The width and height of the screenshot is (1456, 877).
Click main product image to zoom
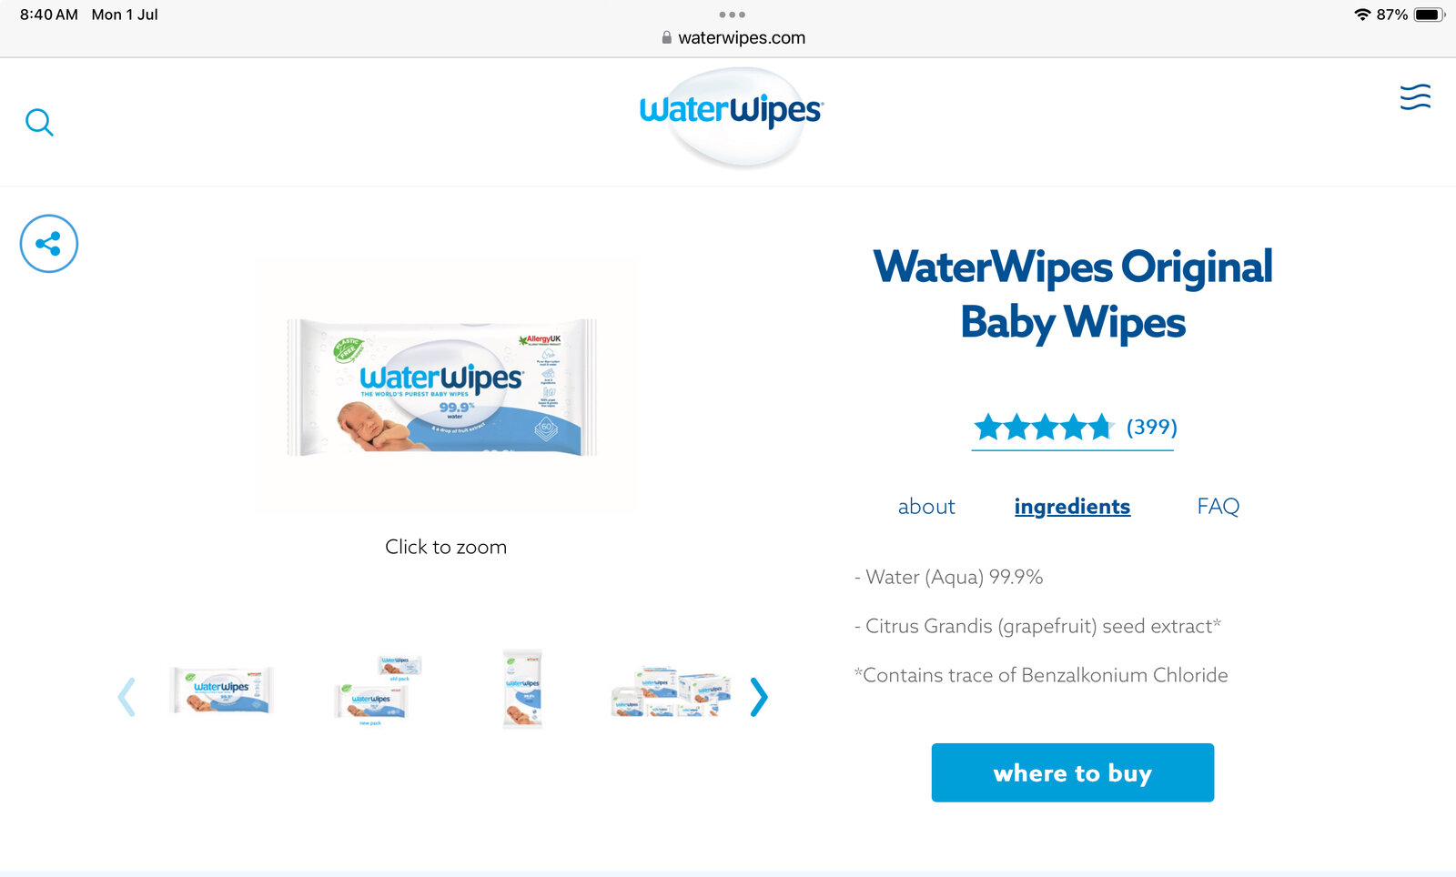[445, 386]
